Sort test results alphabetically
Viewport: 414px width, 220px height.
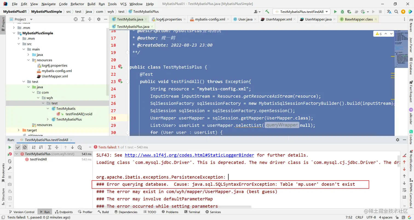[x=34, y=147]
